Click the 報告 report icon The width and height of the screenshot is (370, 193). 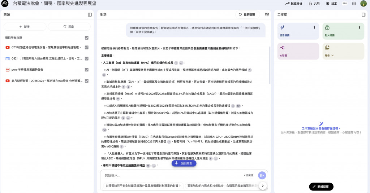(x=327, y=48)
